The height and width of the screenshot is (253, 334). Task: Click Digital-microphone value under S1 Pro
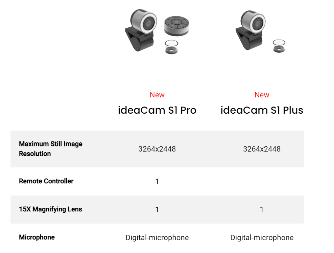(x=157, y=238)
